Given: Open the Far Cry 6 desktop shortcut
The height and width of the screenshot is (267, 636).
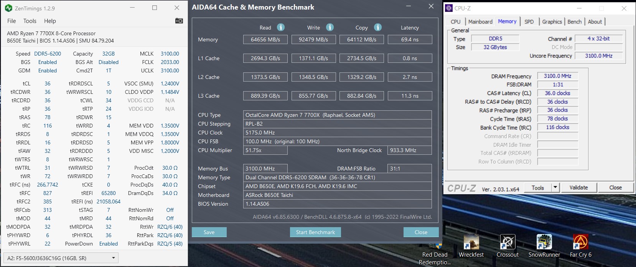Looking at the screenshot, I should click(x=580, y=246).
